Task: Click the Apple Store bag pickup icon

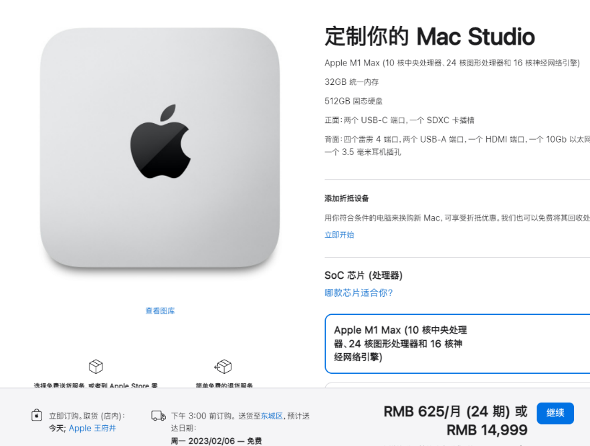Action: click(x=37, y=415)
